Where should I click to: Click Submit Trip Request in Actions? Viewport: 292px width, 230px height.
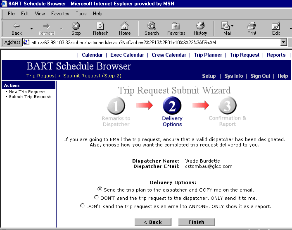30,97
